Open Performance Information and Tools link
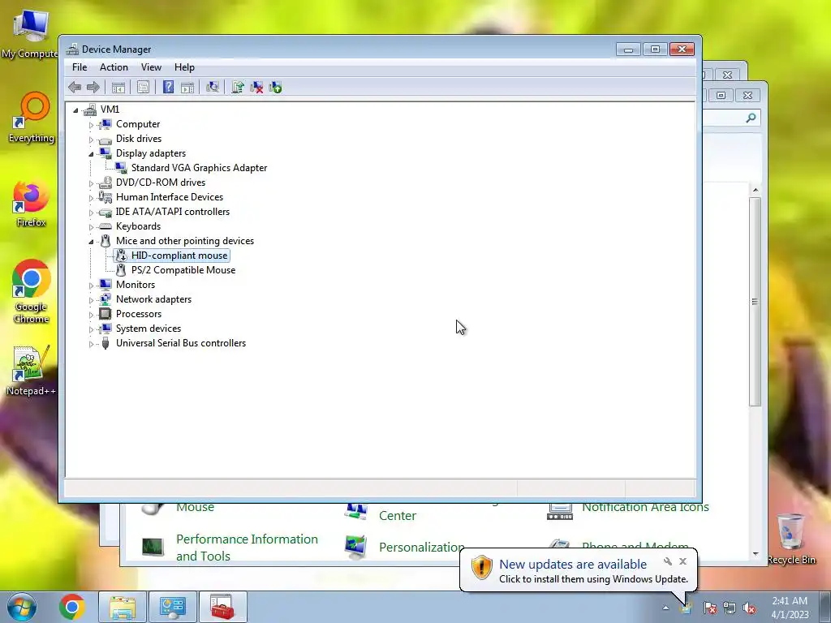Viewport: 831px width, 623px height. 247,548
